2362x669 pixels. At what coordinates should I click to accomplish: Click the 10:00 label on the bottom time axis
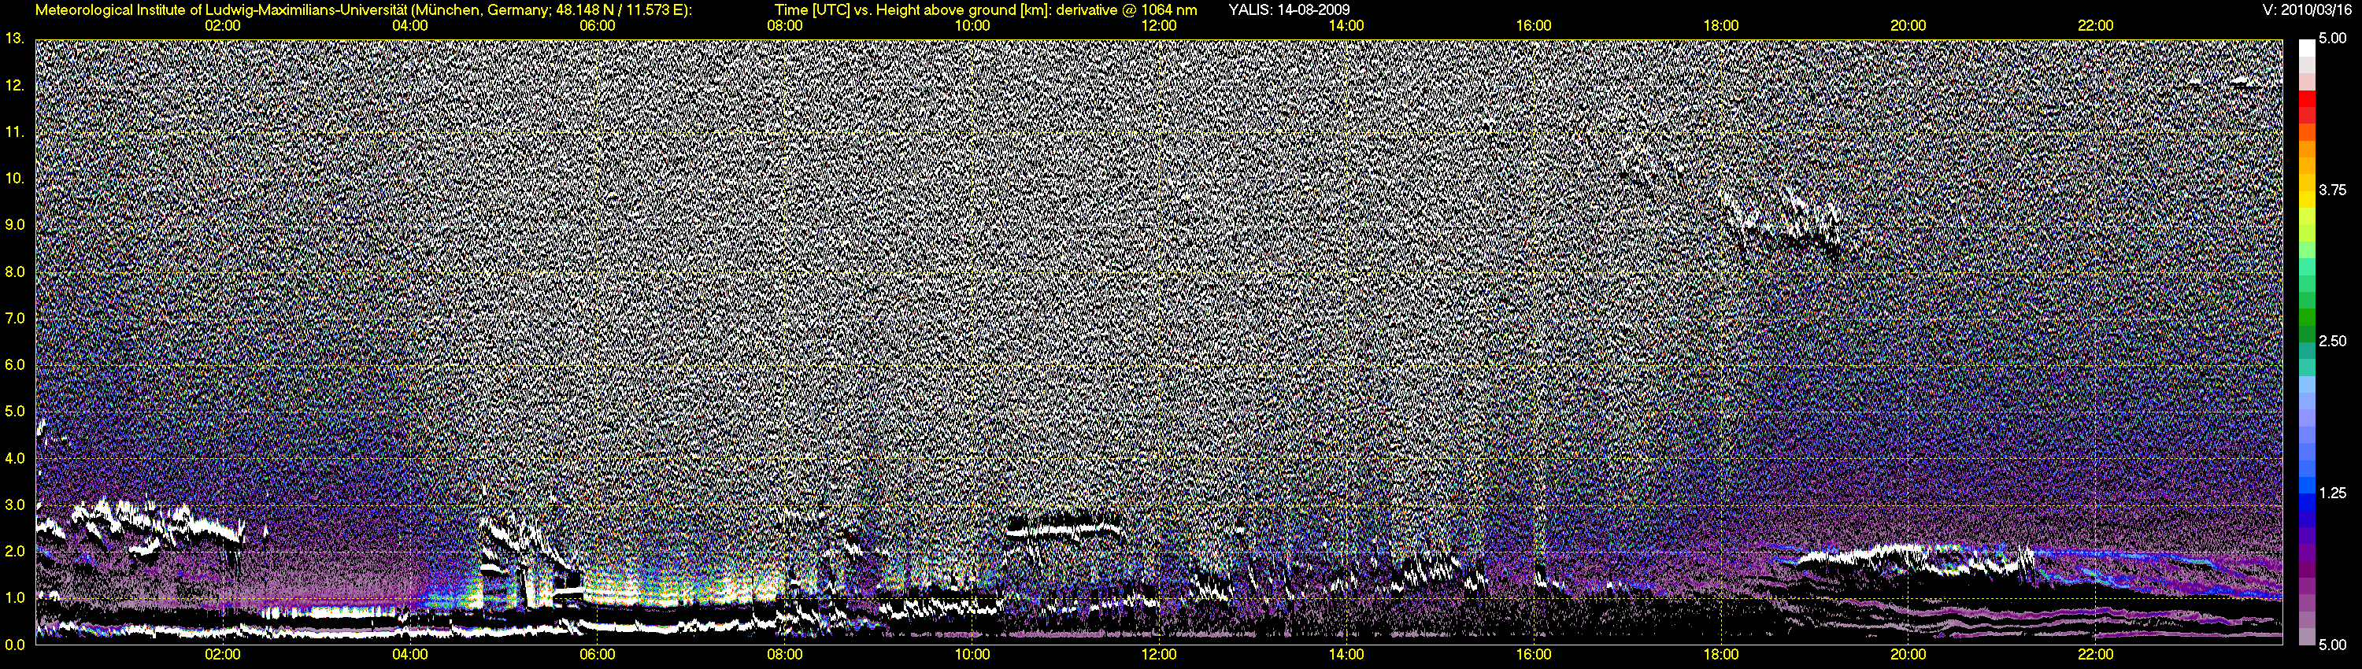pyautogui.click(x=972, y=656)
